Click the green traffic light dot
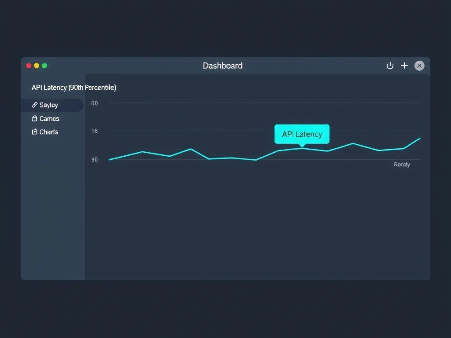This screenshot has width=451, height=338. pyautogui.click(x=44, y=65)
